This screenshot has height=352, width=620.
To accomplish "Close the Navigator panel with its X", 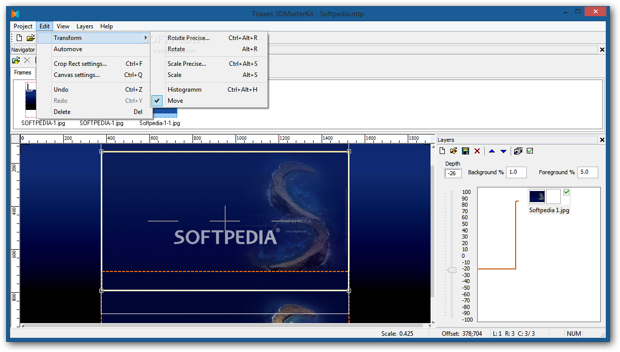I will (602, 50).
